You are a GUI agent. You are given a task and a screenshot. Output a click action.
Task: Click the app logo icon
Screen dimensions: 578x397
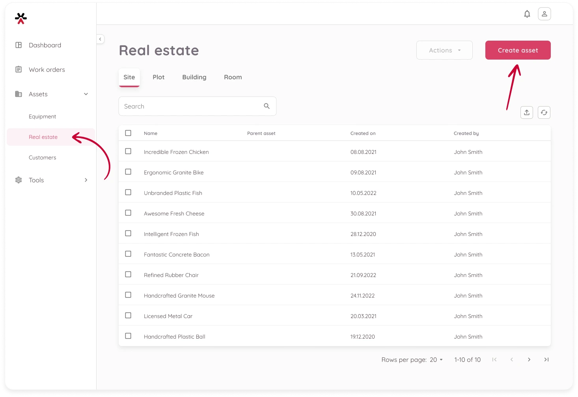tap(21, 18)
